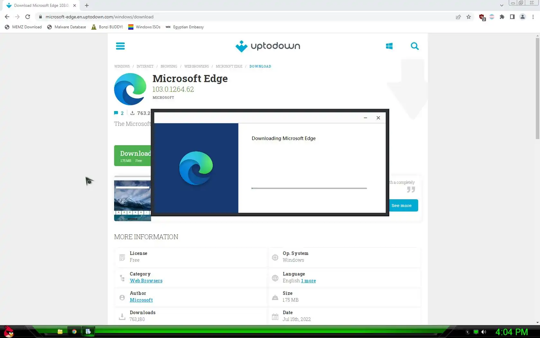Switch to Chrome in the taskbar
Screen dimensions: 540x338
pyautogui.click(x=74, y=332)
